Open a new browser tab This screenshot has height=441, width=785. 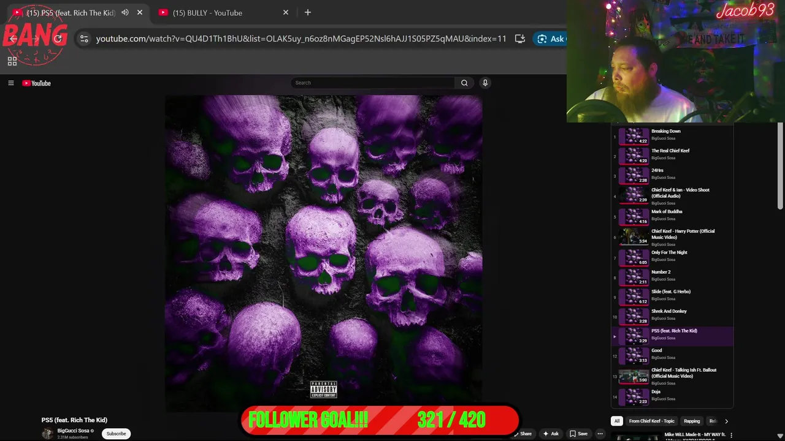(x=308, y=12)
